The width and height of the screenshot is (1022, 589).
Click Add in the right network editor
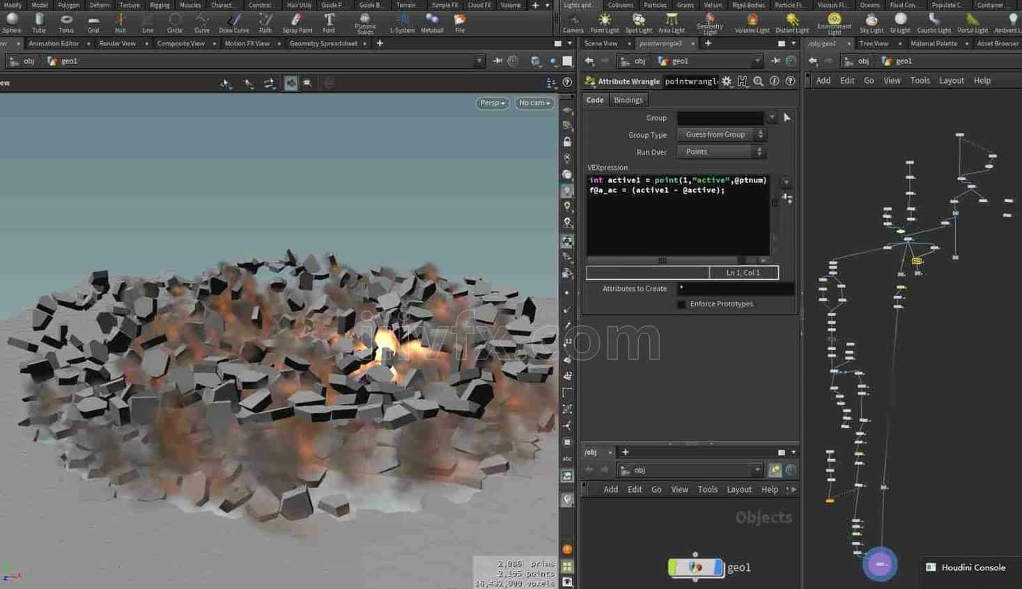823,81
